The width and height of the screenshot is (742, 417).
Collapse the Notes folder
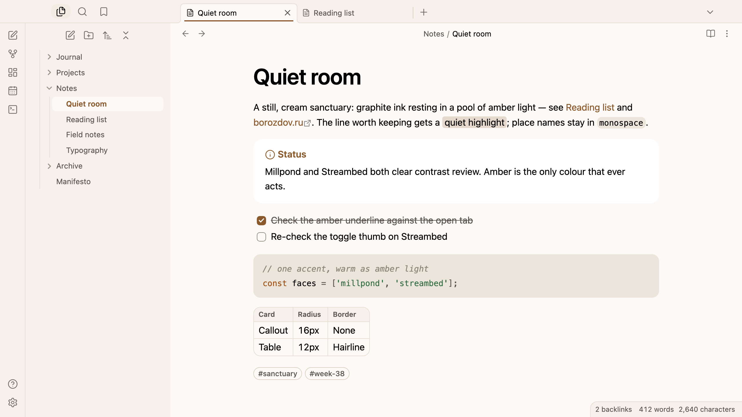49,88
